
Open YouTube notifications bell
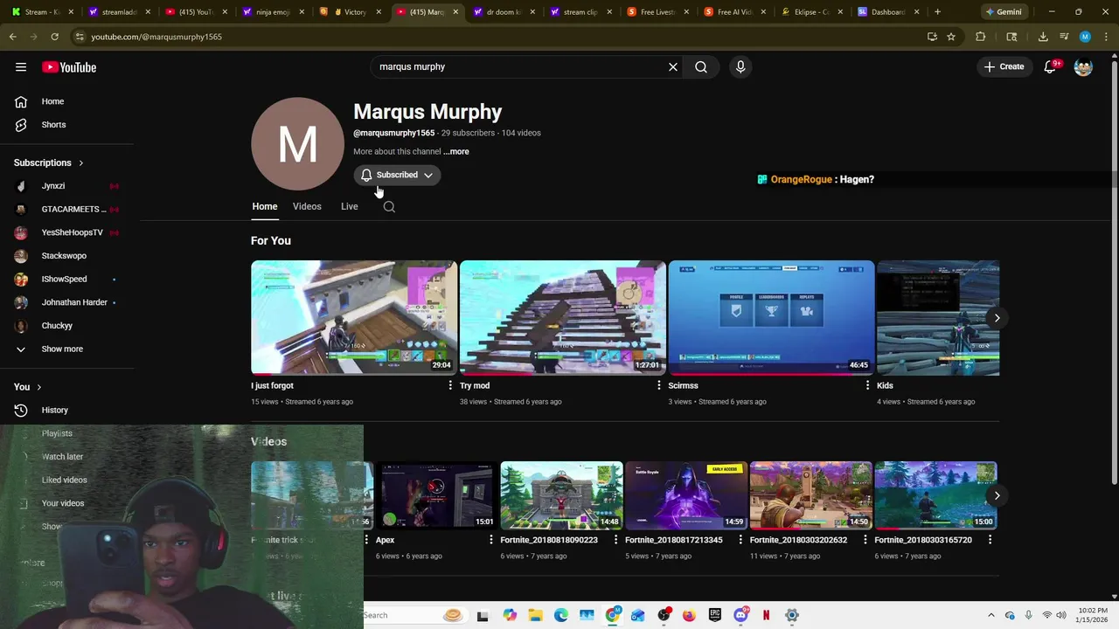[1051, 66]
